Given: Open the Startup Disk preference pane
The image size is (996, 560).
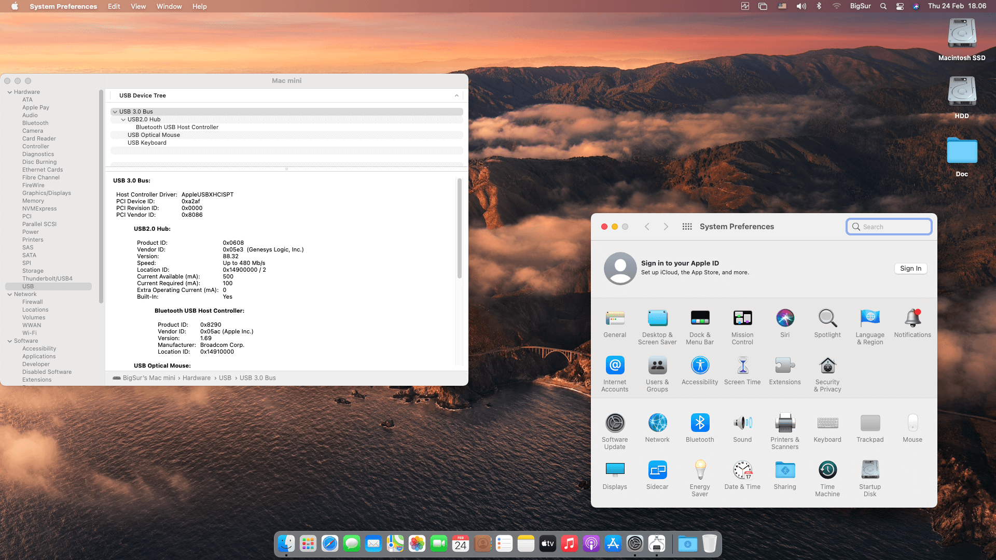Looking at the screenshot, I should (870, 470).
